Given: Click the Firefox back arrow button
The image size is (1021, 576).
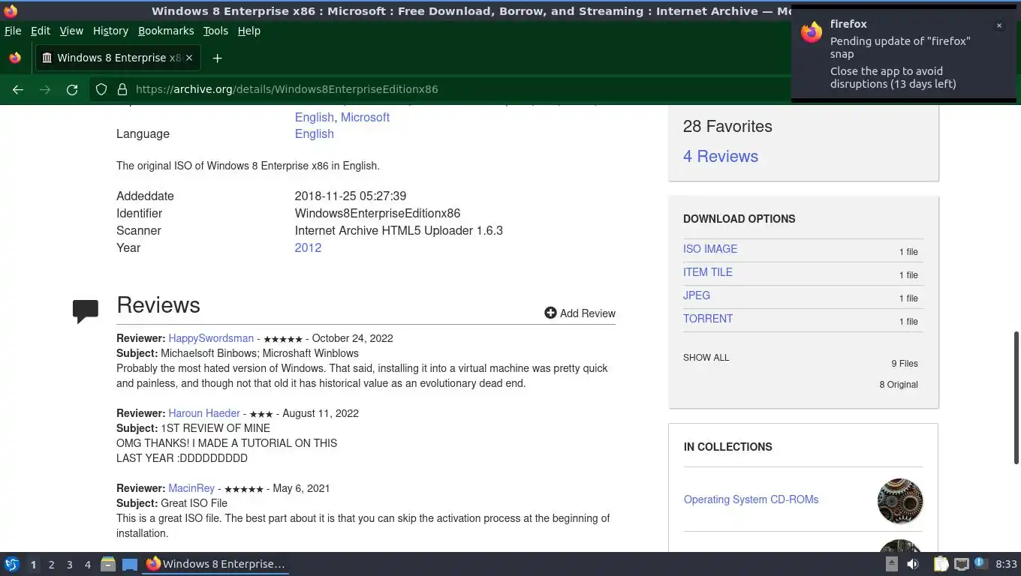Looking at the screenshot, I should (18, 89).
